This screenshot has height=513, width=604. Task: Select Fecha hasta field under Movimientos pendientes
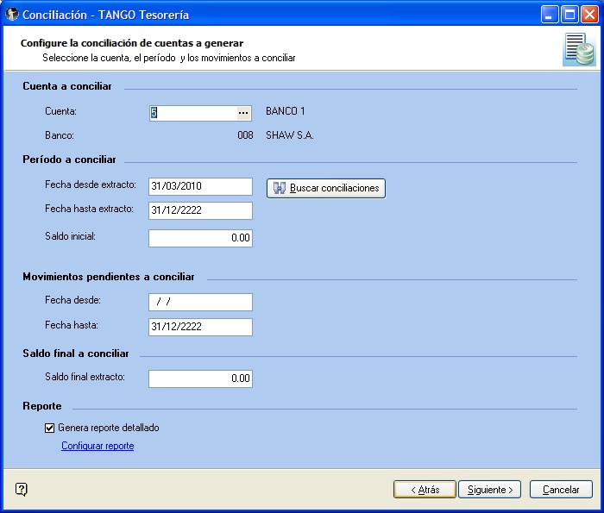[200, 327]
